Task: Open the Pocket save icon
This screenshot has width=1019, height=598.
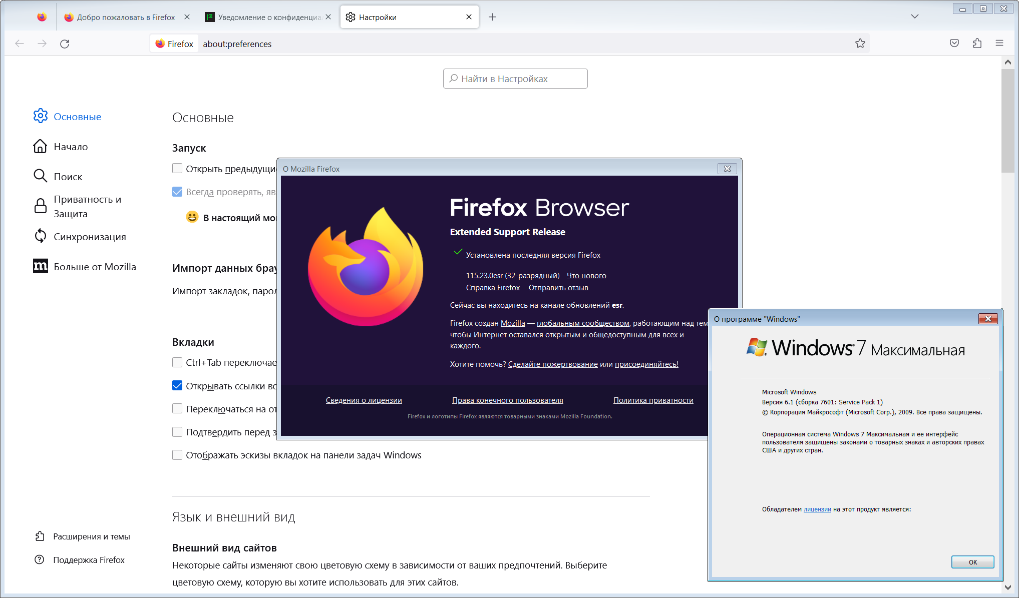Action: tap(954, 44)
